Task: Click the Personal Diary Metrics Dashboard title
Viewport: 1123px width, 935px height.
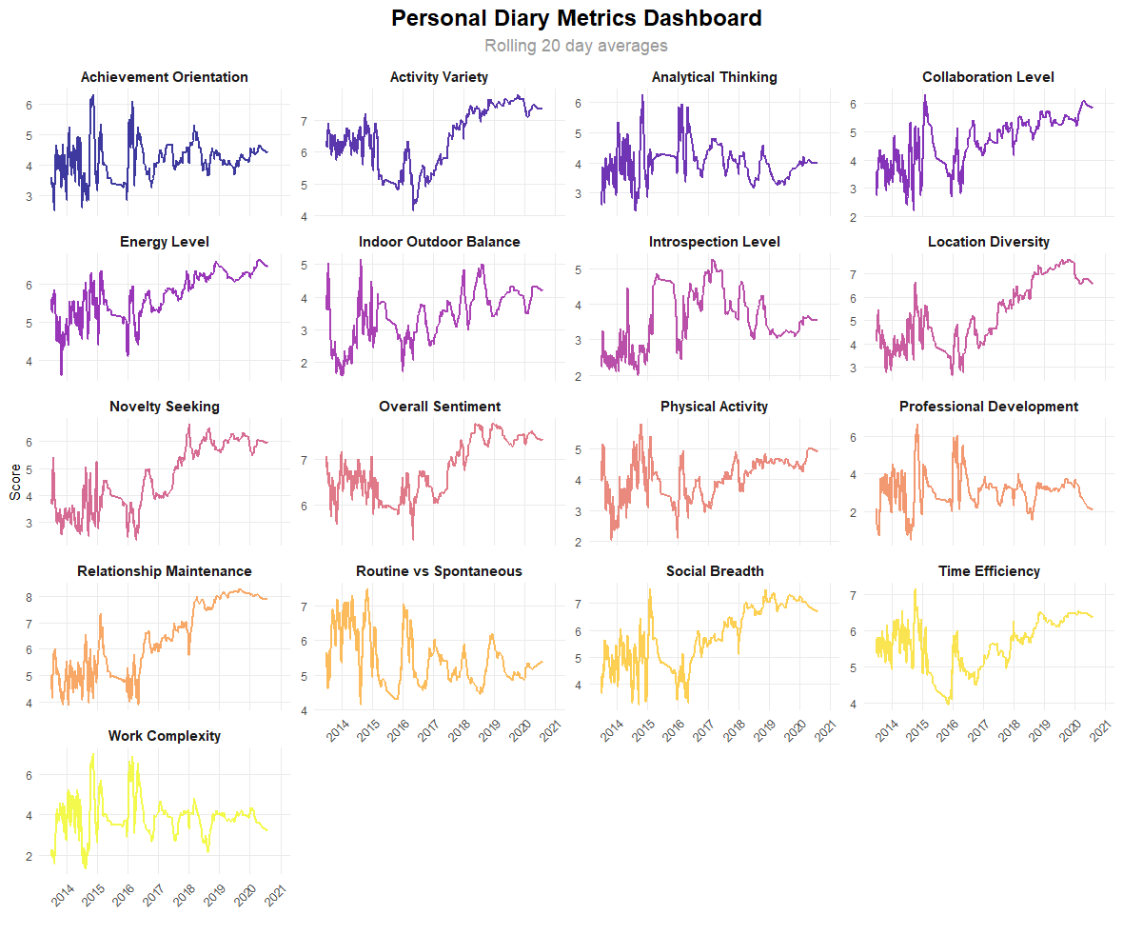Action: tap(576, 18)
